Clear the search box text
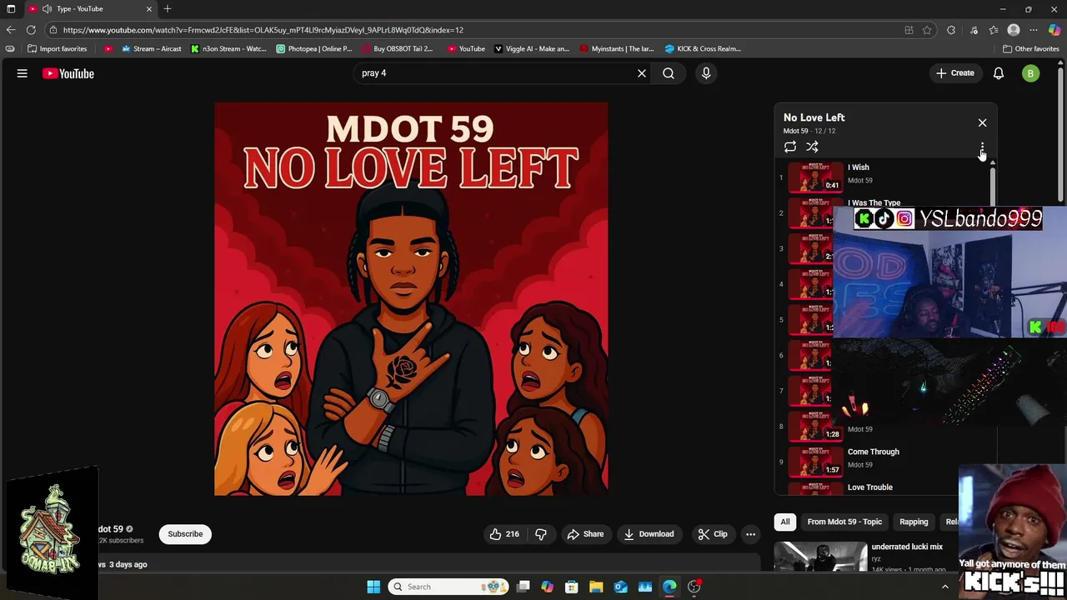1067x600 pixels. click(642, 73)
